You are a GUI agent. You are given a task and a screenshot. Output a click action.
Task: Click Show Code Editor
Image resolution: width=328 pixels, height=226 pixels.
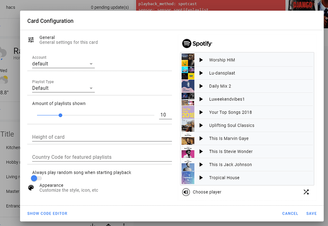(x=47, y=213)
